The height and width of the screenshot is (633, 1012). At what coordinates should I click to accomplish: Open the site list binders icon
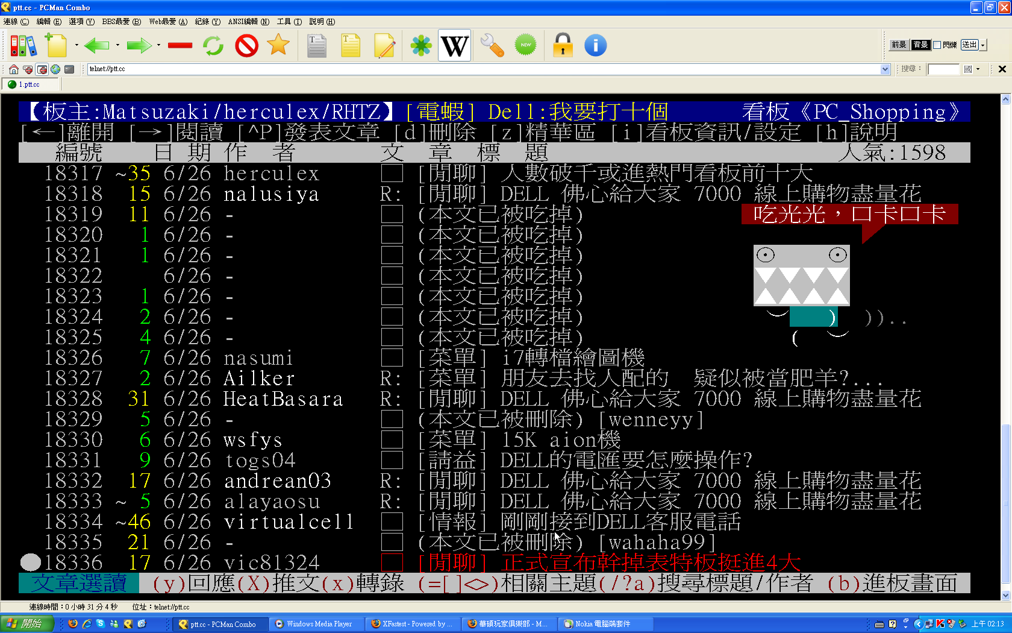(x=23, y=46)
